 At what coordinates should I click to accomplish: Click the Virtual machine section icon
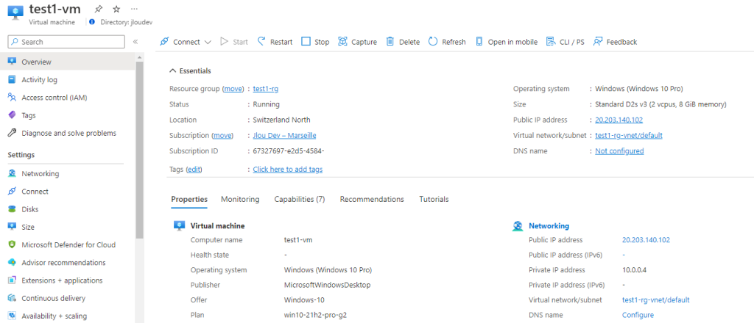tap(180, 225)
